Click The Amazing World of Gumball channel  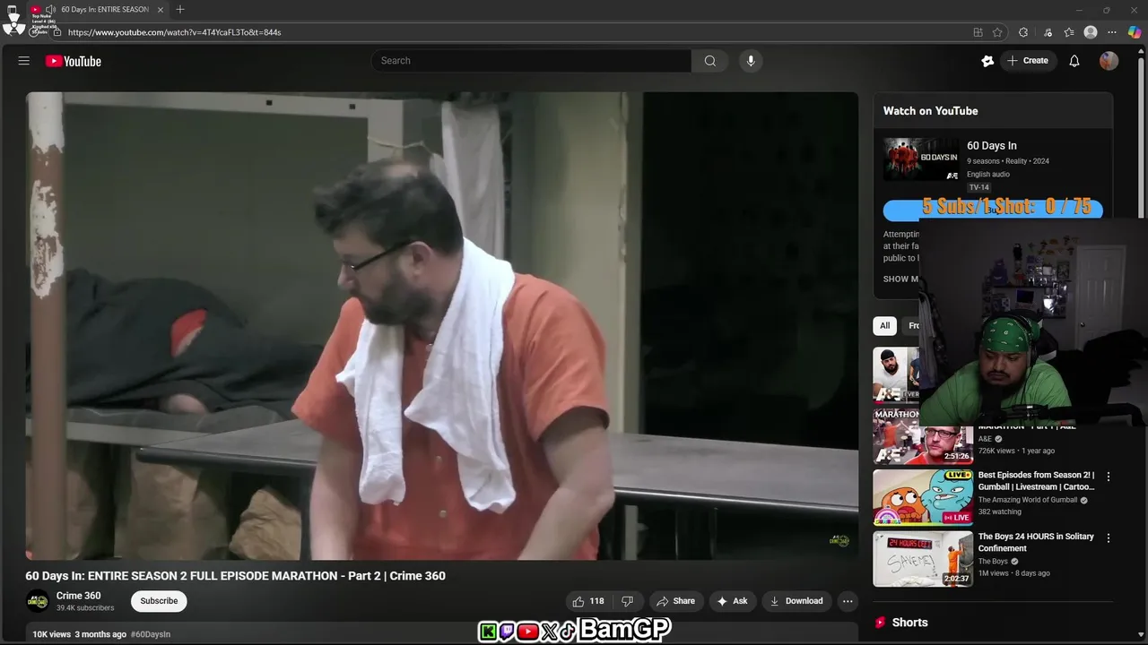[1028, 500]
